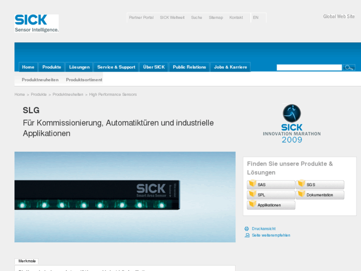Click the SPL product button
This screenshot has height=271, width=361.
(271, 195)
